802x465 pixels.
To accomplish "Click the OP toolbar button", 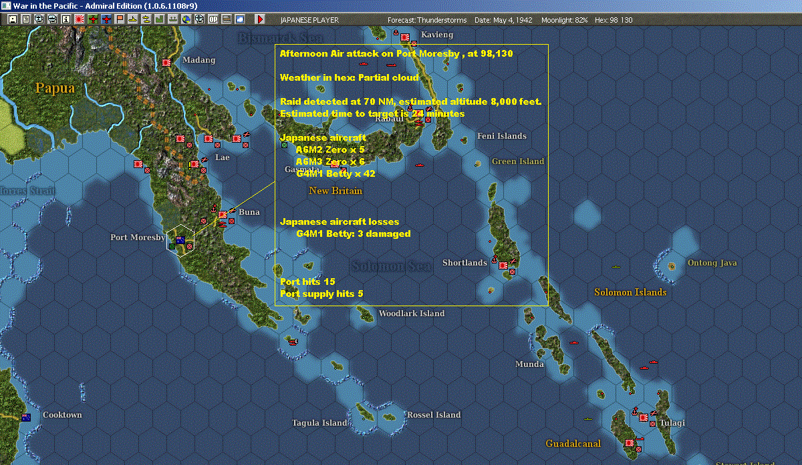I will 213,19.
